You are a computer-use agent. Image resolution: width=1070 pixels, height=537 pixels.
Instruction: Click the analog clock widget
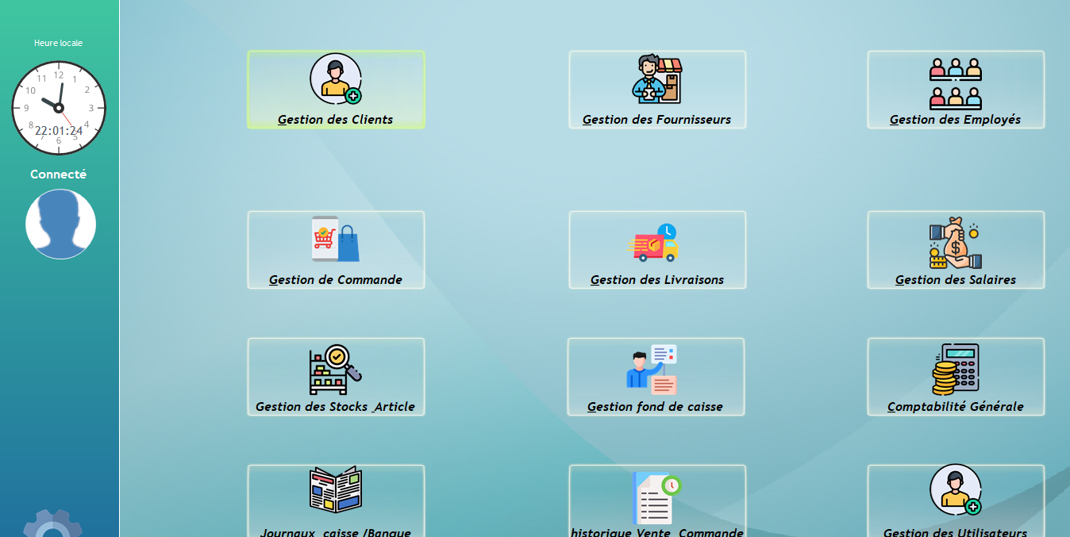click(59, 108)
